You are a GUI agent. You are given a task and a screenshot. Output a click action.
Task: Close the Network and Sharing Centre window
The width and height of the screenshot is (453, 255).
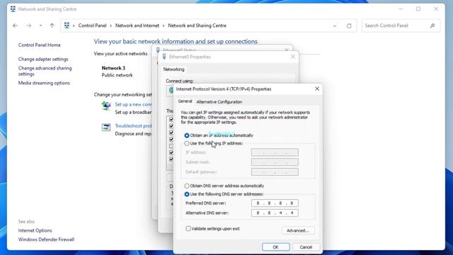pos(436,9)
